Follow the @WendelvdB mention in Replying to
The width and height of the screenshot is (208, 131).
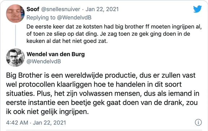pos(74,18)
